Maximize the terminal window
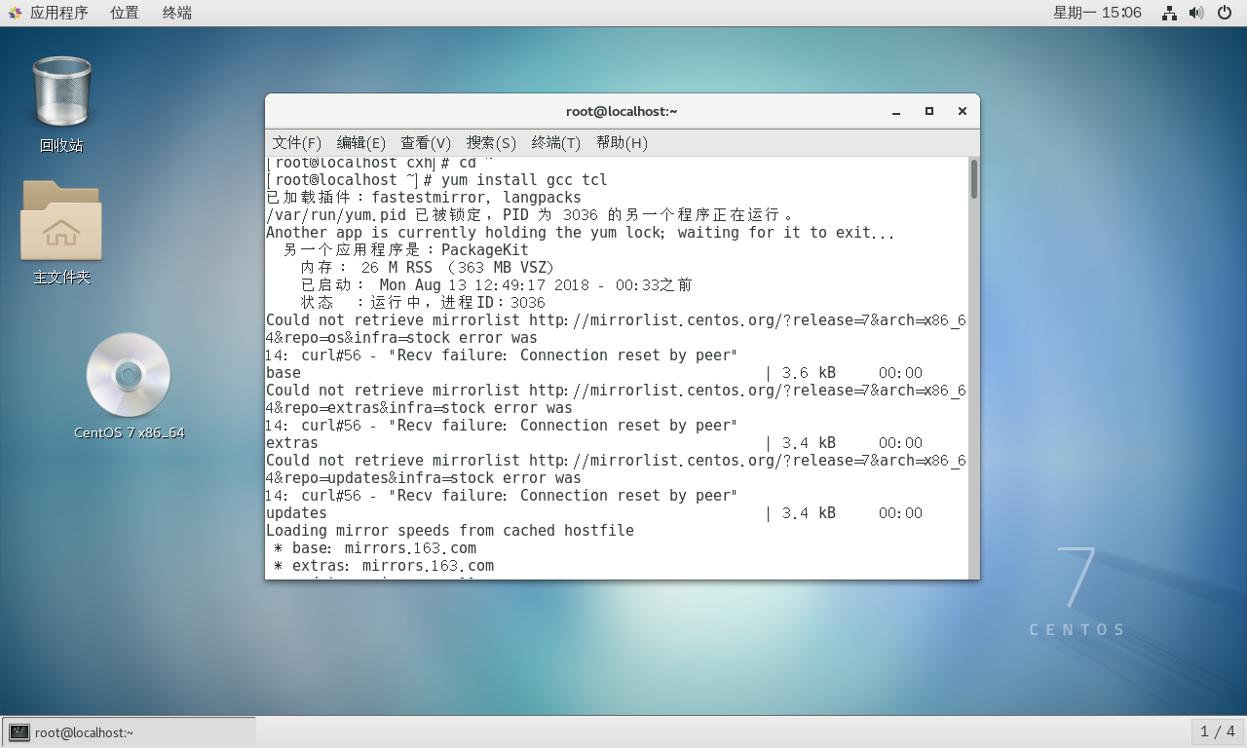 [x=929, y=112]
